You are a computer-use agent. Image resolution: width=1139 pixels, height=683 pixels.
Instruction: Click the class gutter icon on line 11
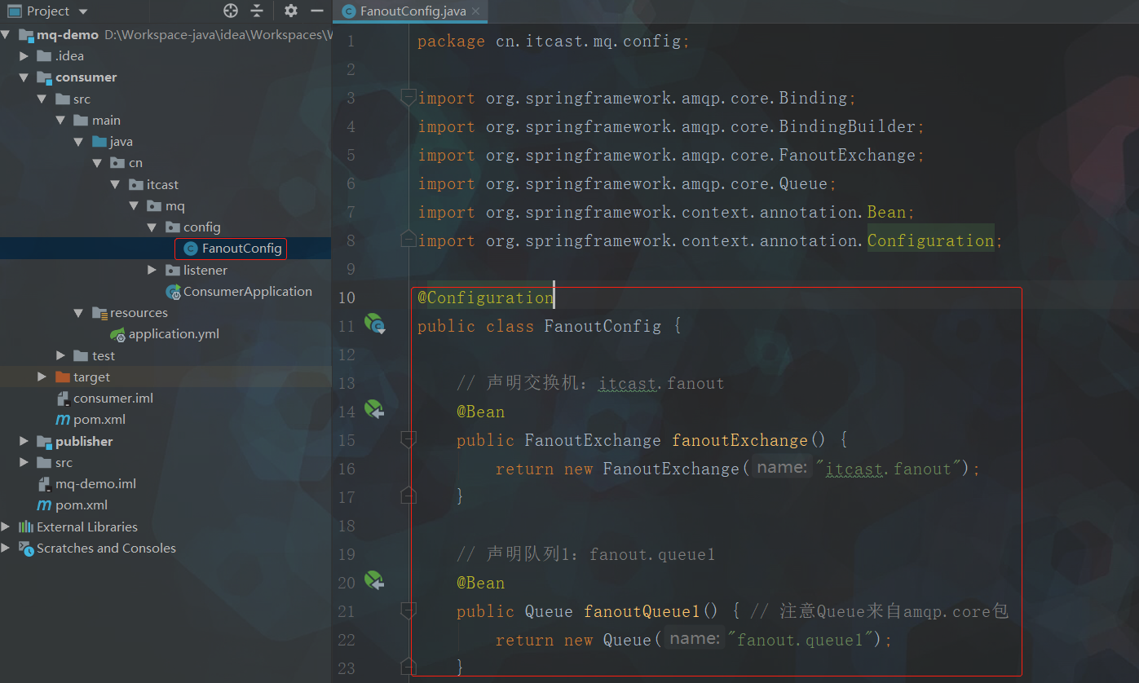point(374,325)
